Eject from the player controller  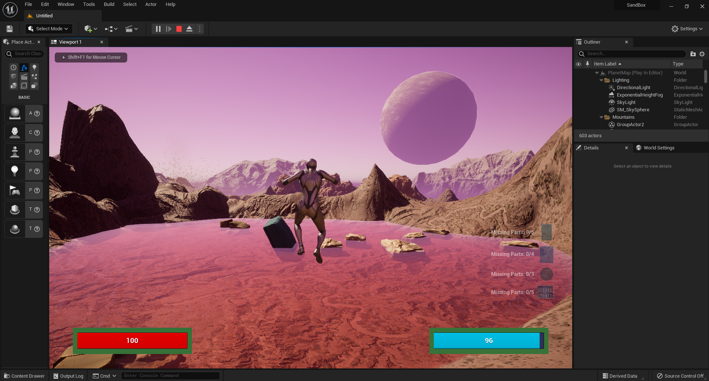tap(189, 29)
